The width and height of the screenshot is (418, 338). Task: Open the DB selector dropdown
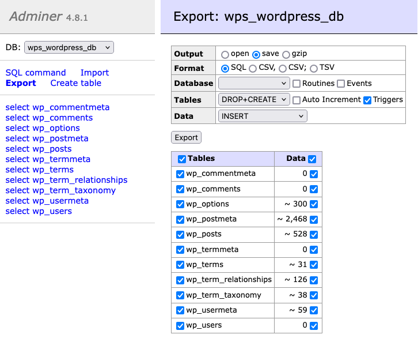pyautogui.click(x=69, y=47)
